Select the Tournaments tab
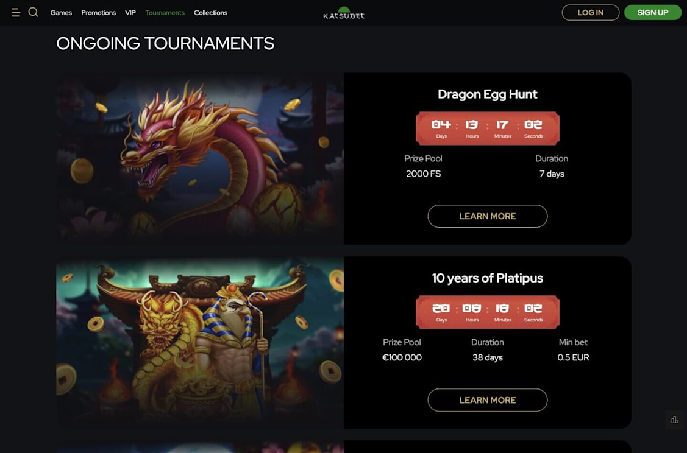687x453 pixels. tap(165, 13)
